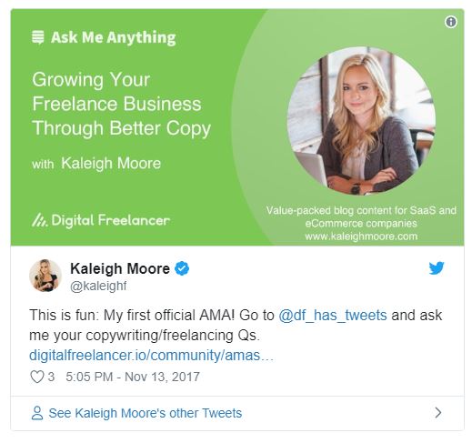The height and width of the screenshot is (443, 472).
Task: Expand other tweets with the right chevron
Action: (438, 413)
